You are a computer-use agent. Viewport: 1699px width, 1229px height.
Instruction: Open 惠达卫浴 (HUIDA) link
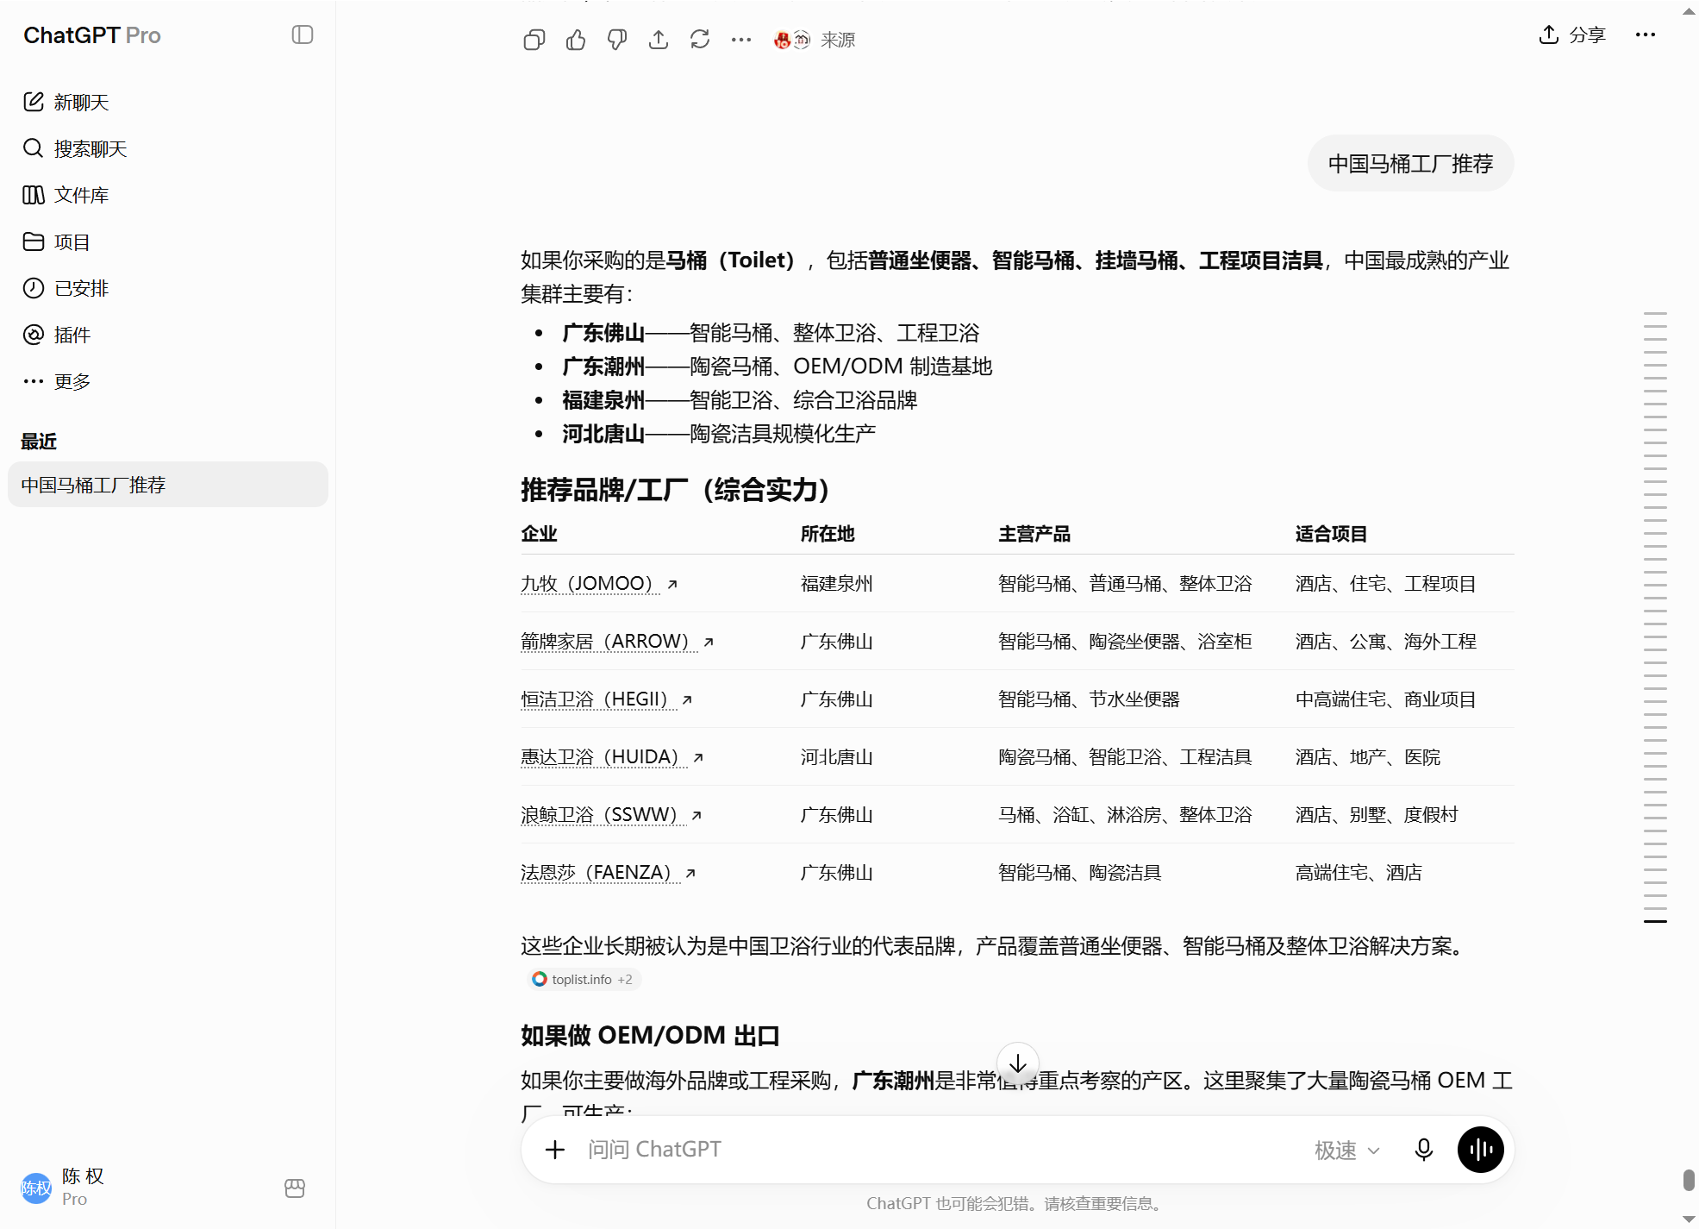pyautogui.click(x=612, y=757)
